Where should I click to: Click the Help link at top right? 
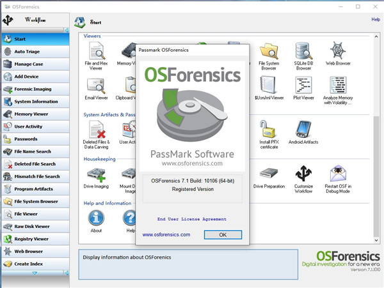pyautogui.click(x=376, y=19)
